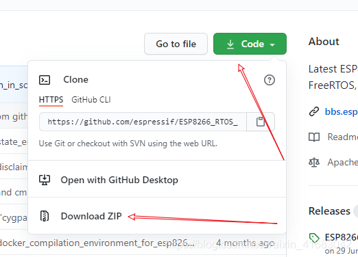The height and width of the screenshot is (257, 358).
Task: Click the ZIP file icon
Action: (45, 216)
